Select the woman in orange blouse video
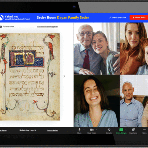This screenshot has width=148, height=148. click(134, 48)
